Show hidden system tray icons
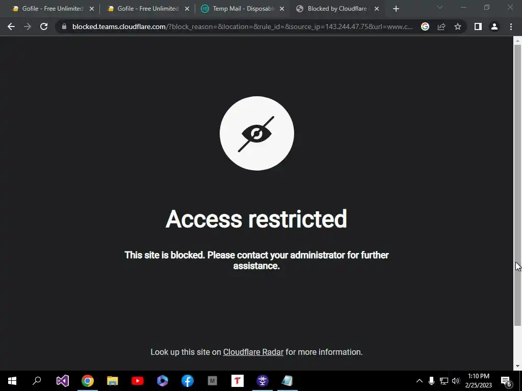This screenshot has height=391, width=522. 420,381
